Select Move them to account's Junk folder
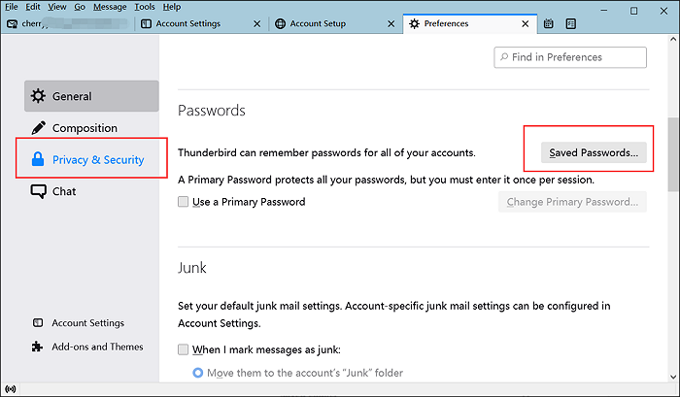Screen dimensions: 680x397 click(198, 373)
